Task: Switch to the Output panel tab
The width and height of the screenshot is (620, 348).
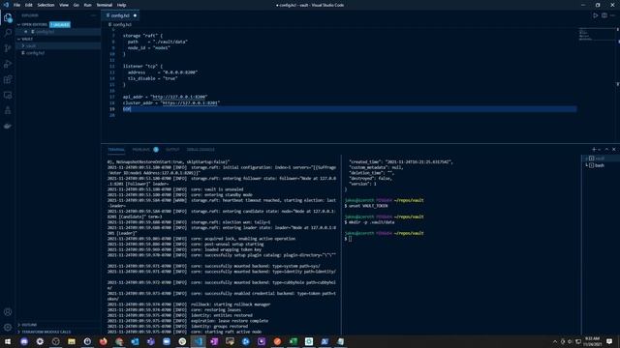Action: coord(172,150)
